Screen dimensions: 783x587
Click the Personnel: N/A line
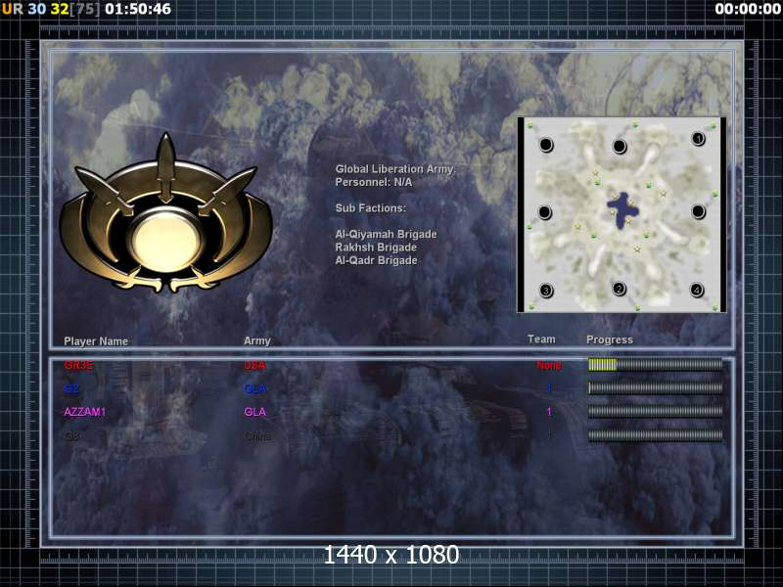pyautogui.click(x=374, y=182)
